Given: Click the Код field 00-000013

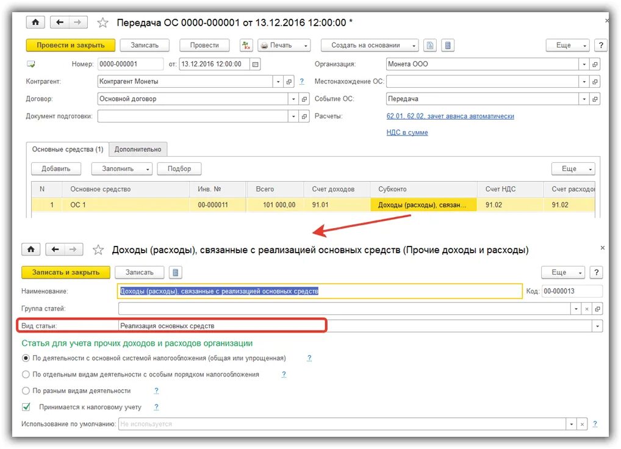Looking at the screenshot, I should (572, 292).
